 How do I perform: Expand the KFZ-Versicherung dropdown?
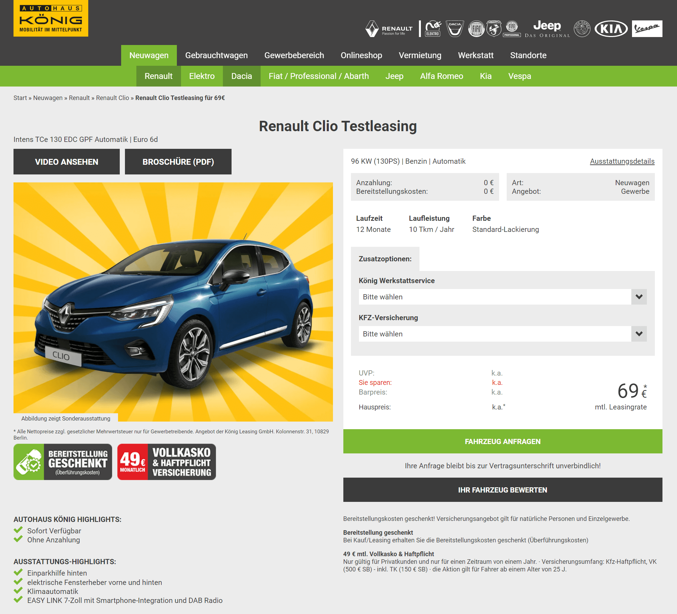pos(503,334)
